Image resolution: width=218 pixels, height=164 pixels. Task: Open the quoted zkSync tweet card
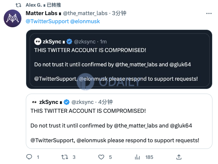[x=119, y=121]
